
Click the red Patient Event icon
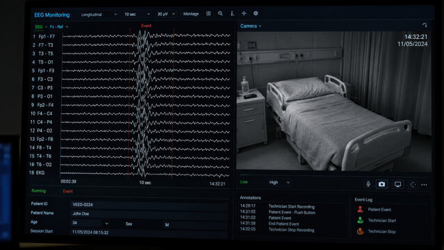(360, 210)
